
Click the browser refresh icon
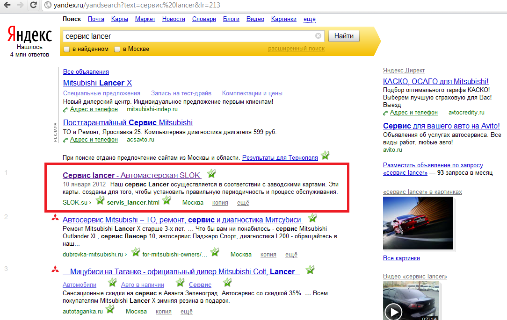[x=32, y=6]
